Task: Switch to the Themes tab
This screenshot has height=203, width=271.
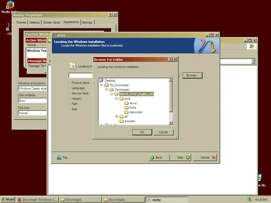Action: (x=21, y=22)
